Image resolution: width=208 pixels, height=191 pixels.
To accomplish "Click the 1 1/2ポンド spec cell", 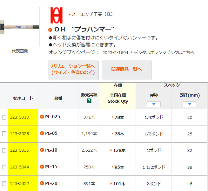I will pos(154,167).
